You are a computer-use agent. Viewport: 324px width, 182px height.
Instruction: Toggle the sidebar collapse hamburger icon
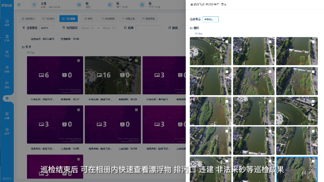pyautogui.click(x=19, y=5)
